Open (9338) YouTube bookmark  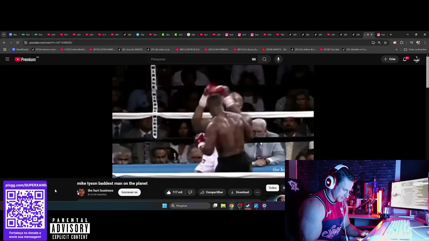pos(329,50)
